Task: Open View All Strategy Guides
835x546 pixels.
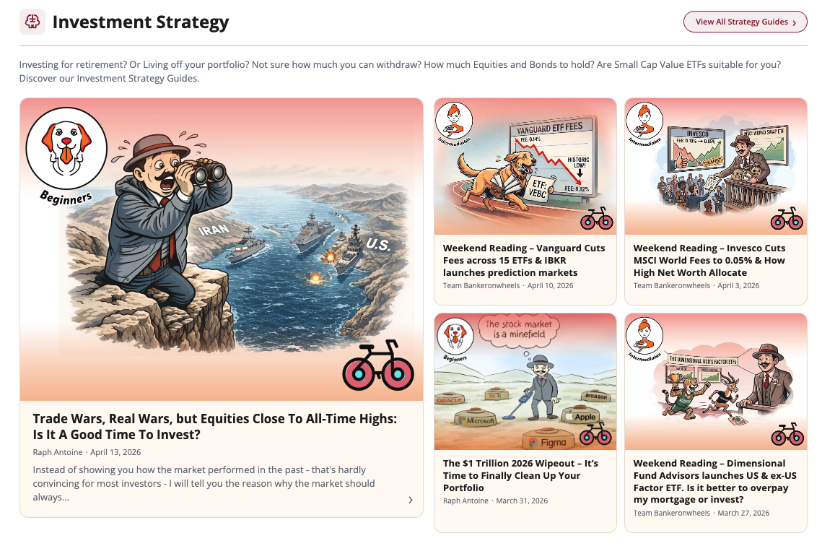Action: pos(746,22)
